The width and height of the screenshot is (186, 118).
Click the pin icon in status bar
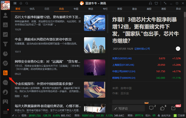[x=13, y=116]
